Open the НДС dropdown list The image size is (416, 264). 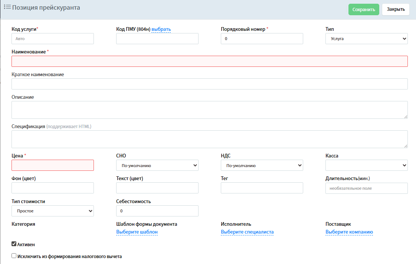262,165
